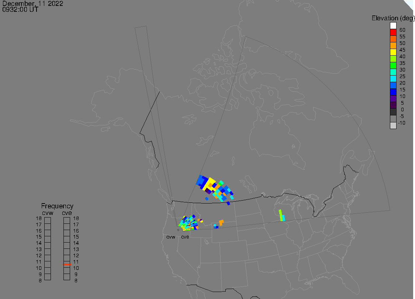
Task: Click the '18' label left of cvw column
Action: (x=39, y=218)
